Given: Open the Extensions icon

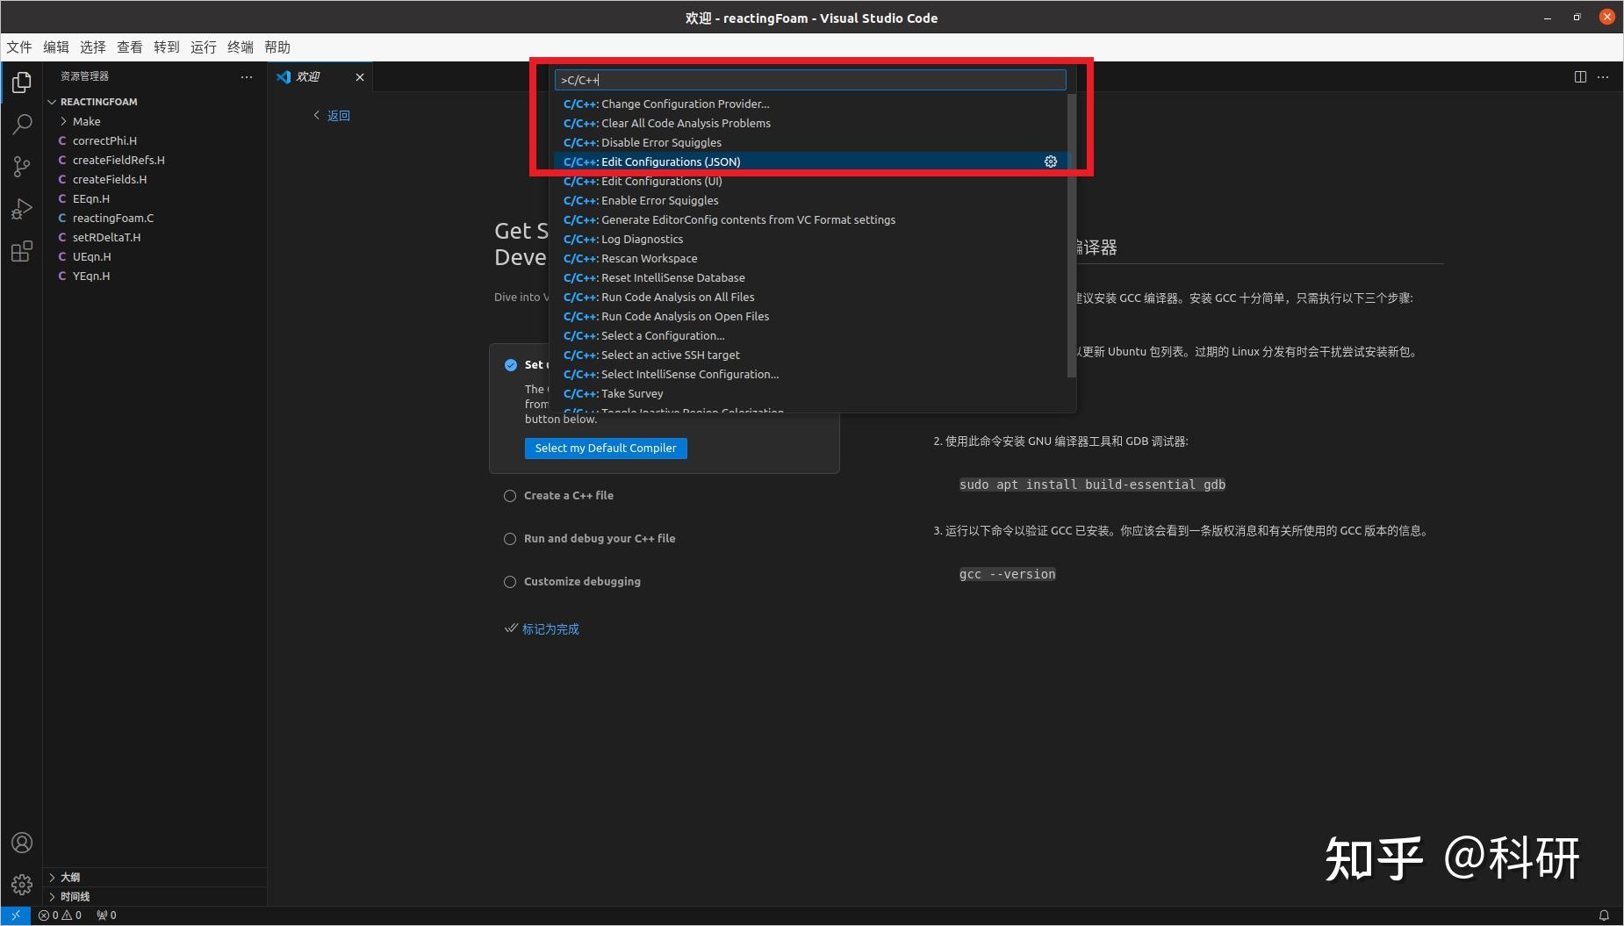Looking at the screenshot, I should [x=22, y=251].
